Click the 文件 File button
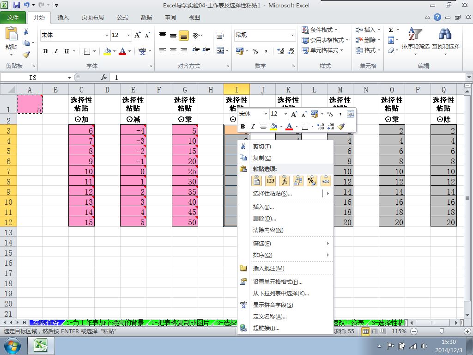 [x=12, y=18]
